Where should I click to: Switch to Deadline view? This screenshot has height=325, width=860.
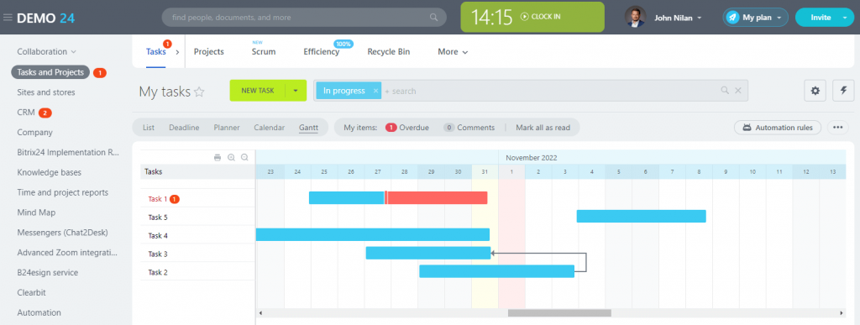click(184, 128)
